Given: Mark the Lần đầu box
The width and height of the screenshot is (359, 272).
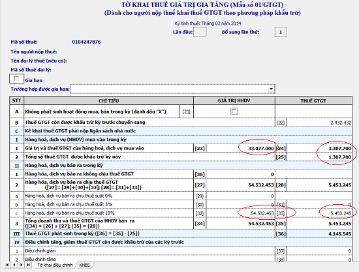Looking at the screenshot, I should pos(200,32).
